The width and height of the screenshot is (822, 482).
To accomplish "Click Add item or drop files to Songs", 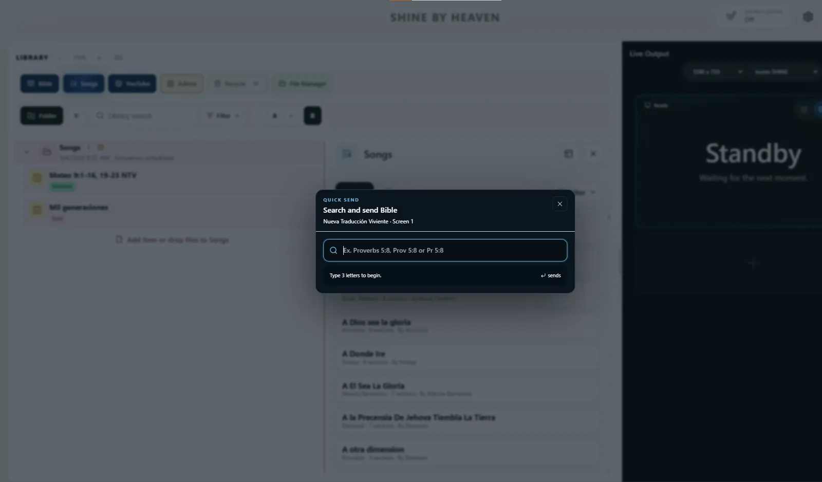I will coord(173,240).
